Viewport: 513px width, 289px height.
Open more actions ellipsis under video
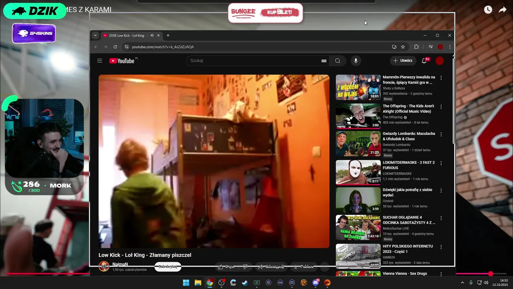coord(325,267)
